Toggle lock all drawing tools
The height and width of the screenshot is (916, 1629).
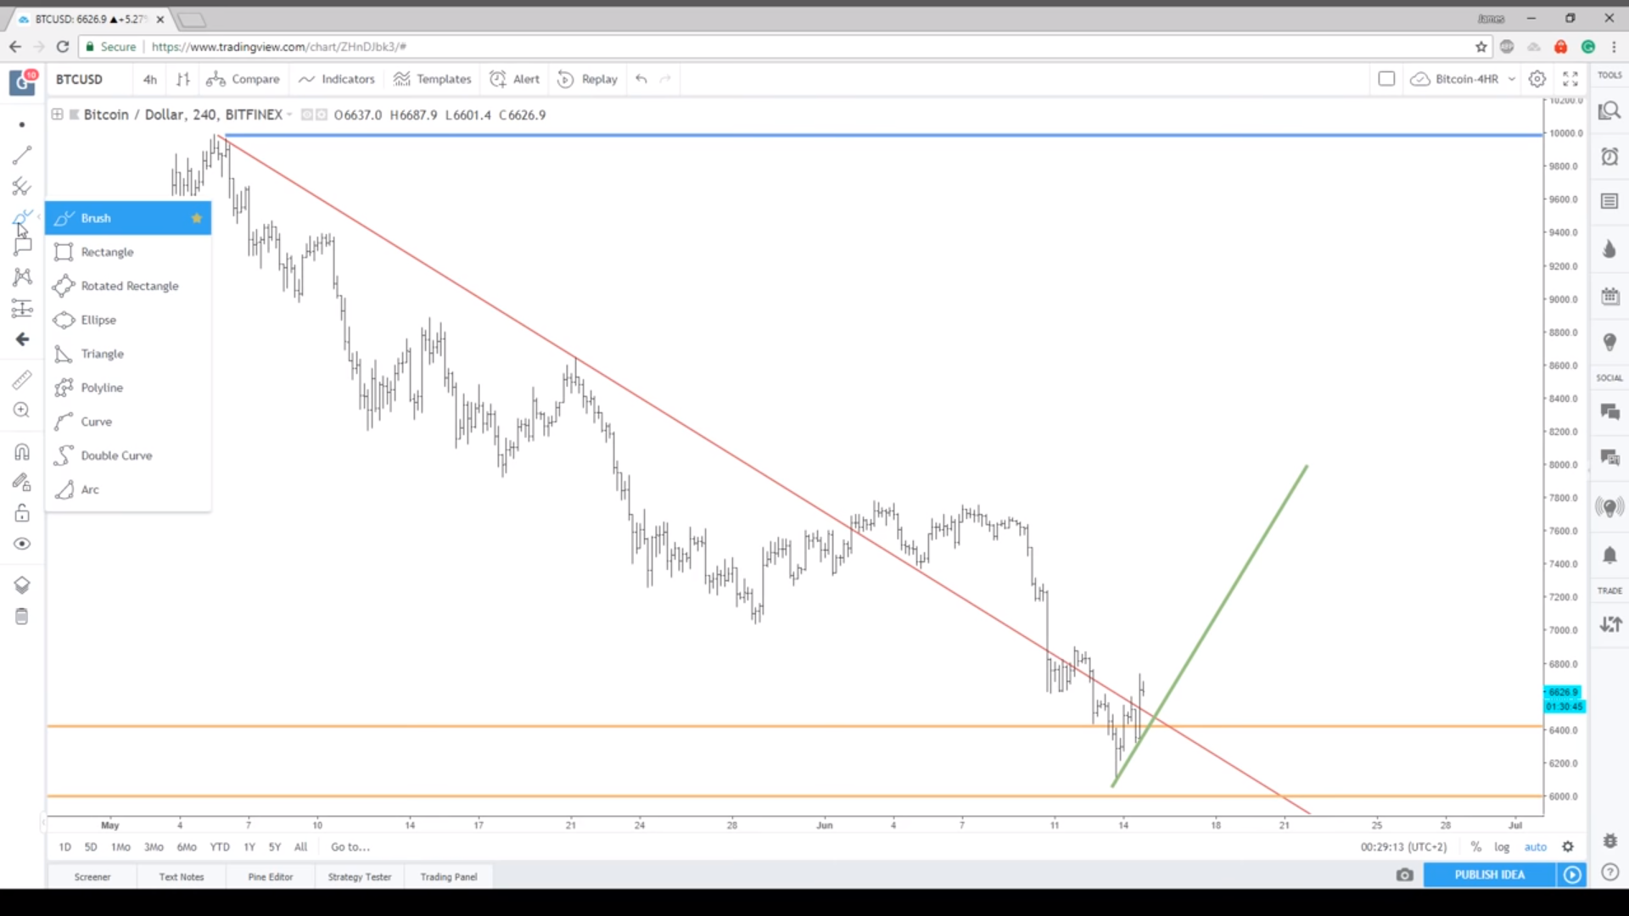click(x=22, y=513)
